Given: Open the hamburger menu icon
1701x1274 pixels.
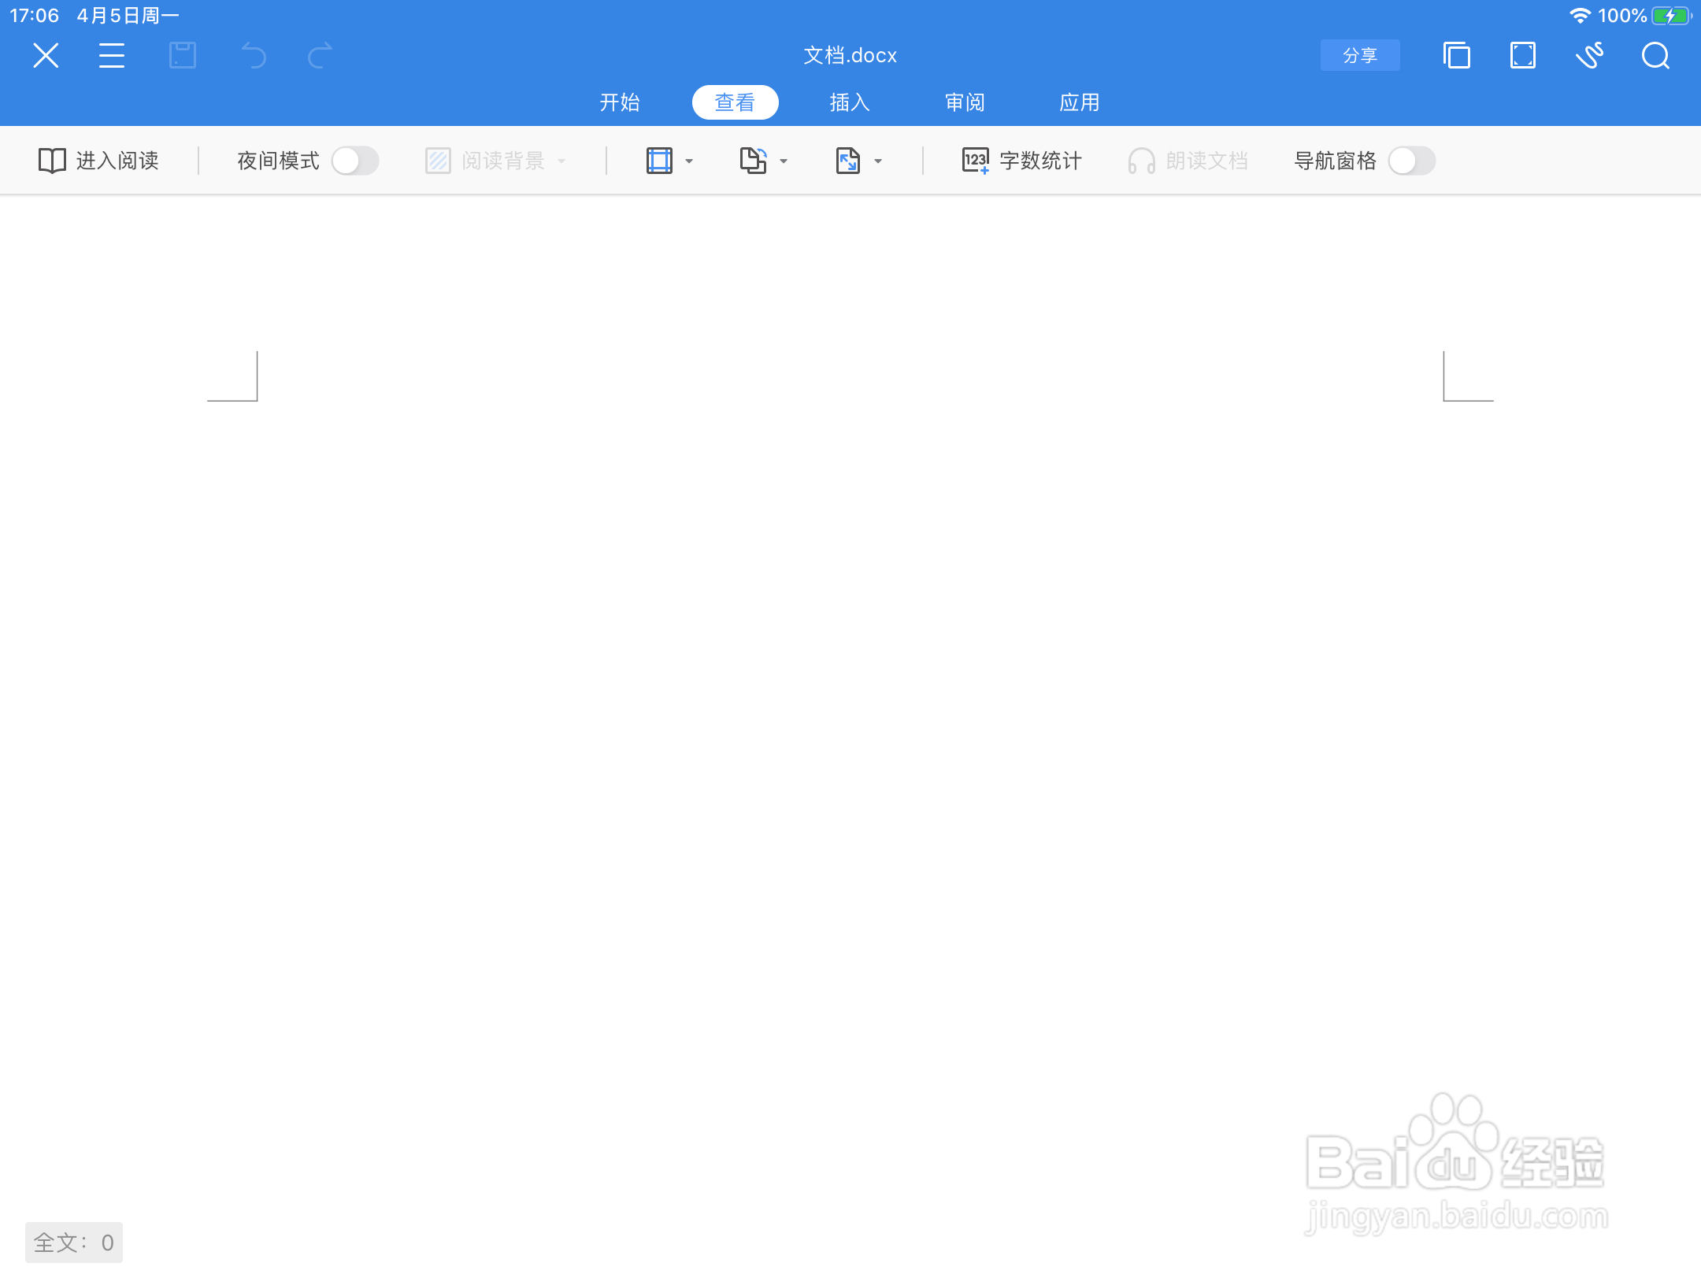Looking at the screenshot, I should (x=112, y=56).
